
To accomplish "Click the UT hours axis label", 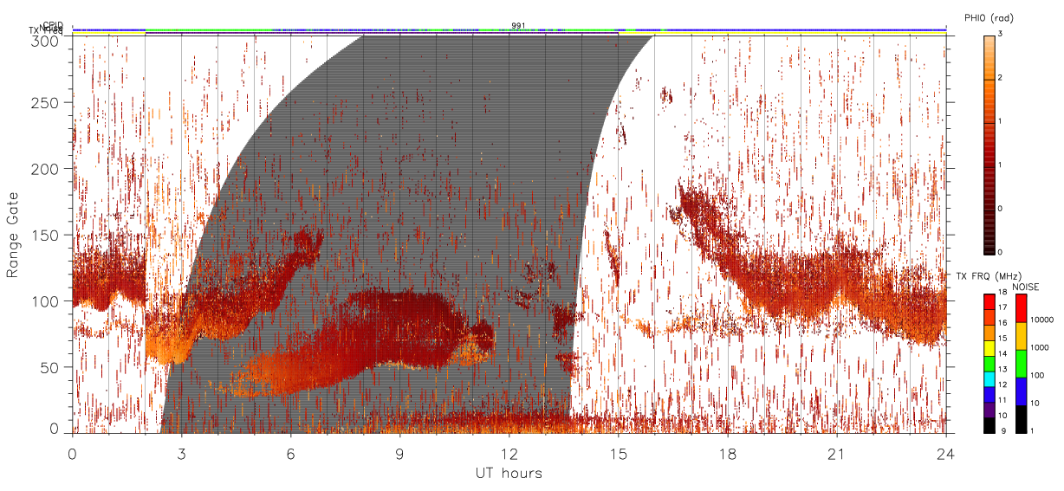I will pos(509,473).
